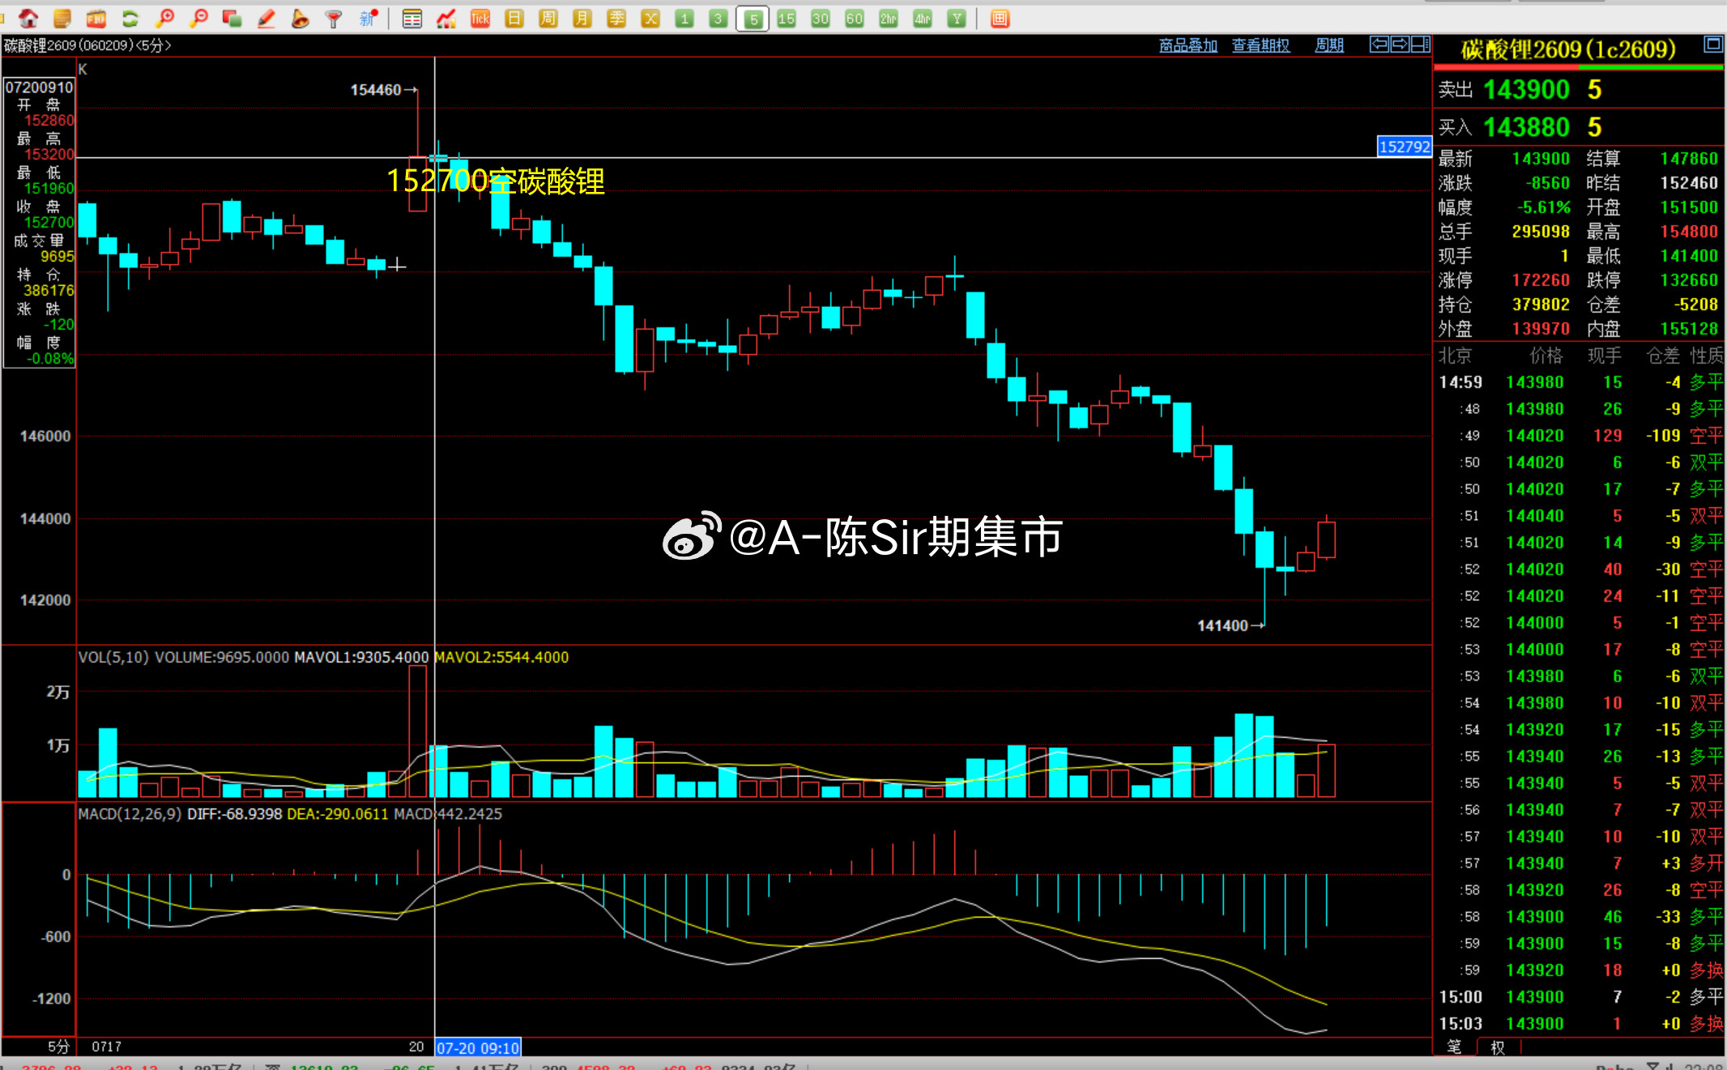This screenshot has height=1070, width=1727.
Task: Open the overlapping windows icon
Action: [232, 18]
